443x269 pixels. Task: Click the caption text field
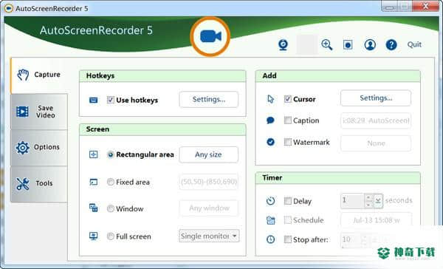point(376,120)
